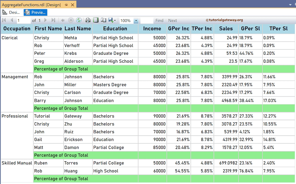Click the Find button
Screen dimensions: 296x184
(159, 20)
